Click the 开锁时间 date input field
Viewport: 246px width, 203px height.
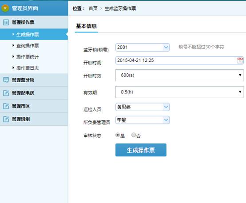(179, 60)
